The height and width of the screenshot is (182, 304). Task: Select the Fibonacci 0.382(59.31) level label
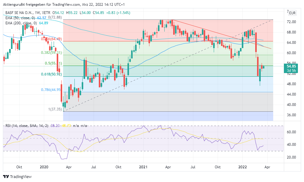51,53
